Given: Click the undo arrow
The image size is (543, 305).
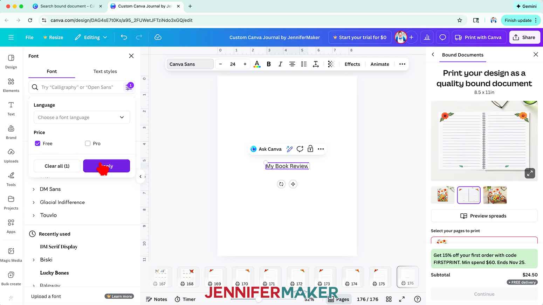Looking at the screenshot, I should 124,37.
